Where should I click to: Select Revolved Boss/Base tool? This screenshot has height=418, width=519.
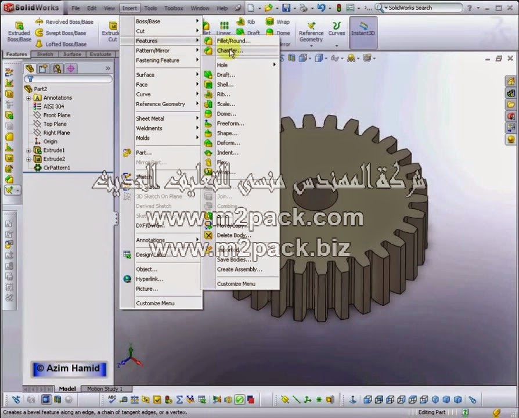[x=64, y=22]
